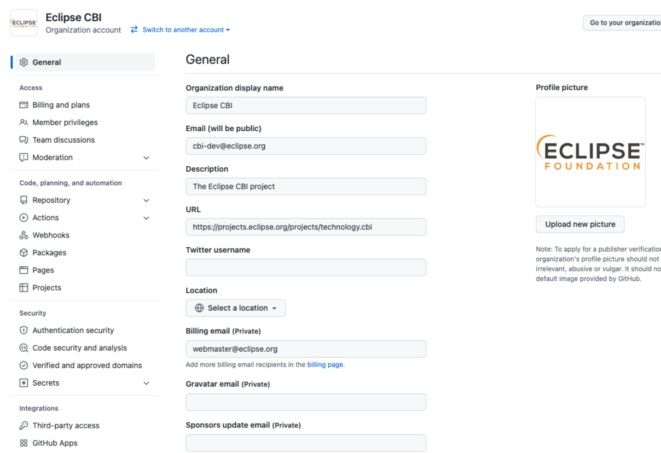Click the Billing and plans credit card icon
Viewport: 661px width, 453px height.
(24, 105)
